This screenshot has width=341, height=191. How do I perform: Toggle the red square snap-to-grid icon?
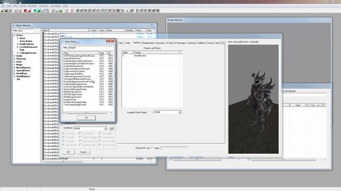coord(25,11)
